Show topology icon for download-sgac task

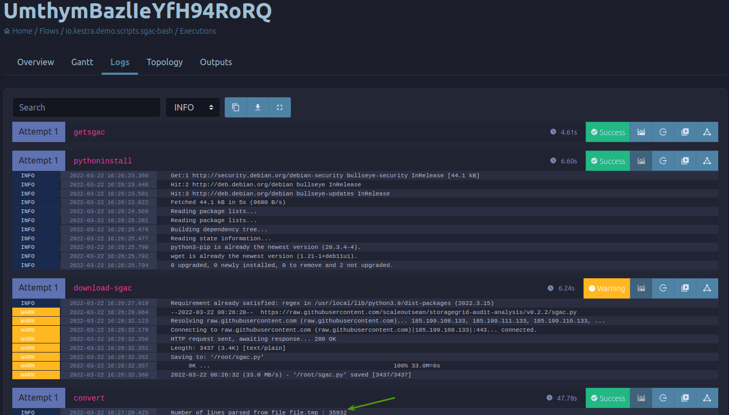coord(707,288)
